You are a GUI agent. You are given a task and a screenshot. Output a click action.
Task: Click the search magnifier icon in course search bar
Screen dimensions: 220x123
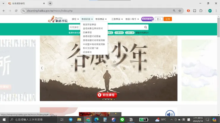146,27
